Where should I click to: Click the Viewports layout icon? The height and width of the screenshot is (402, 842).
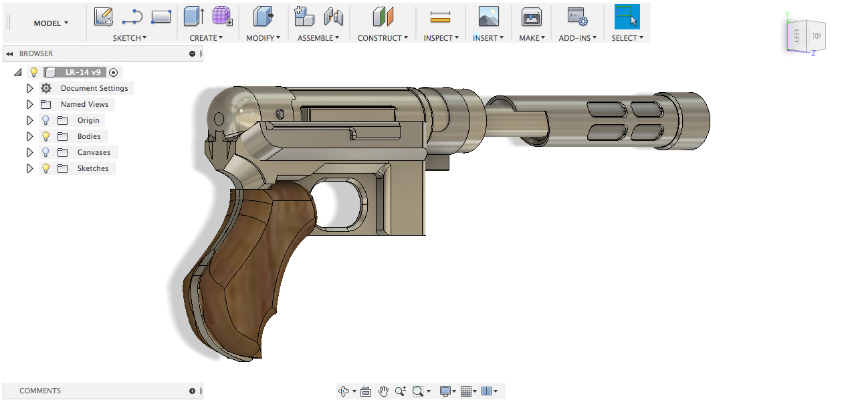(486, 391)
